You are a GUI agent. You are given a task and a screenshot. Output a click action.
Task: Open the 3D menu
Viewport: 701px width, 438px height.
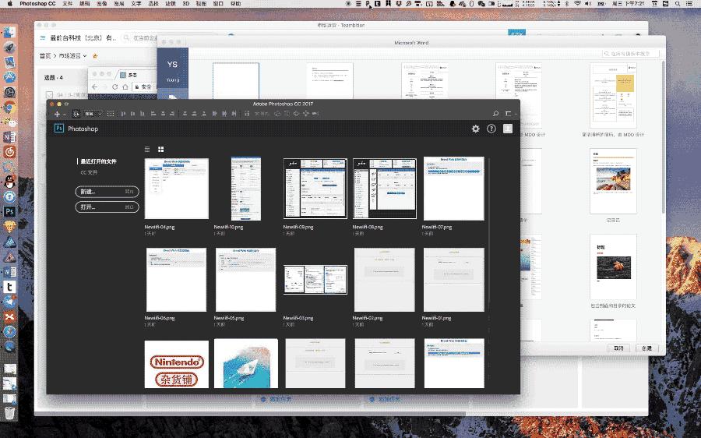coord(186,4)
